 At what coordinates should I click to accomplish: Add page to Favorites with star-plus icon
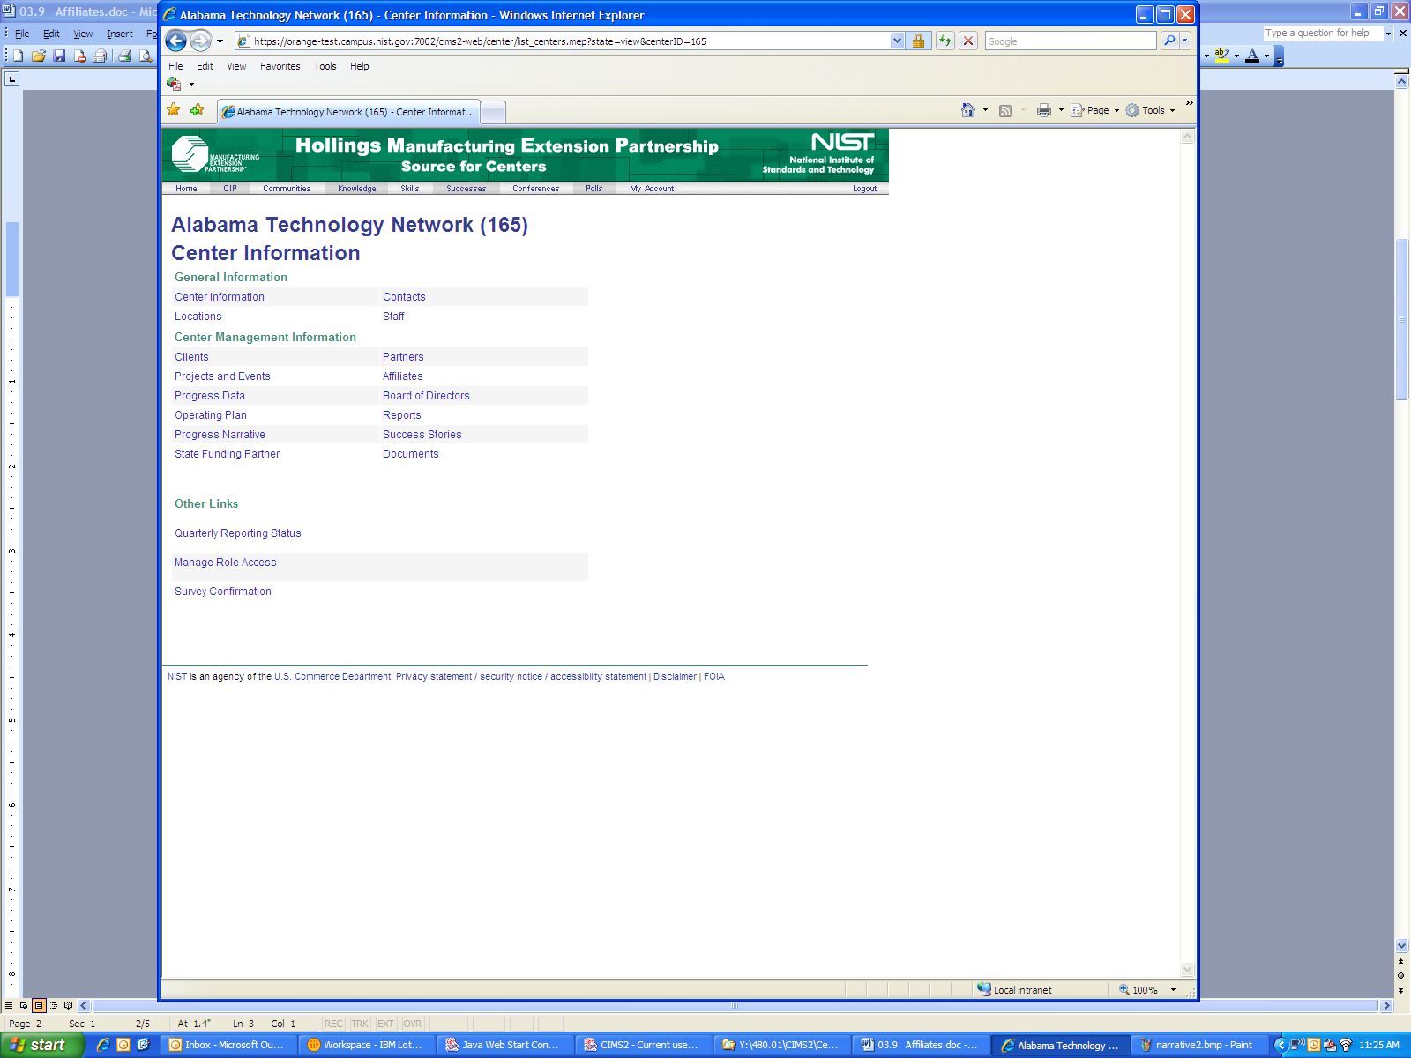click(x=198, y=110)
